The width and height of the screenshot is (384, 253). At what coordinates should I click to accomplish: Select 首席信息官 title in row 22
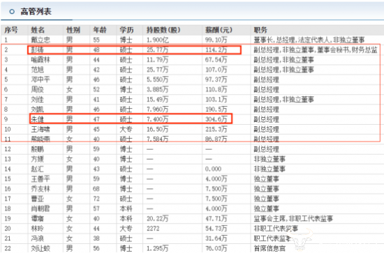[x=269, y=248]
